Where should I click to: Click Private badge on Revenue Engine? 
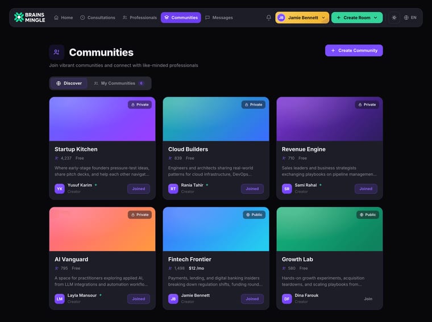[367, 104]
